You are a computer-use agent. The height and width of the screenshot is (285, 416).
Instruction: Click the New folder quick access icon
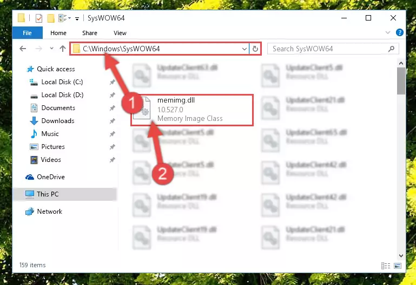click(x=51, y=18)
